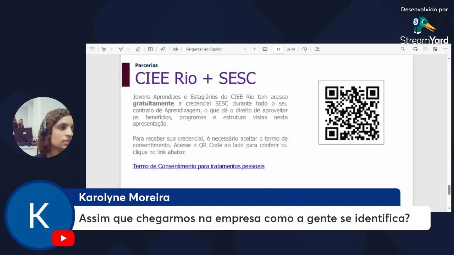454x255 pixels.
Task: Click the PDF vertical scrollbar thumb
Action: (x=449, y=190)
